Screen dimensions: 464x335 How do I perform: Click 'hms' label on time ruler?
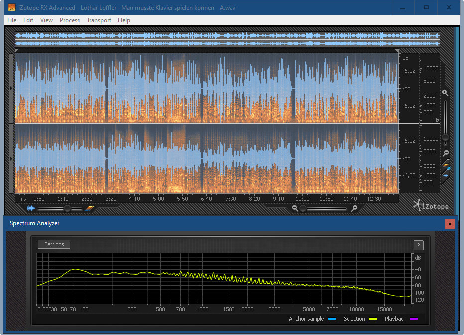click(21, 199)
